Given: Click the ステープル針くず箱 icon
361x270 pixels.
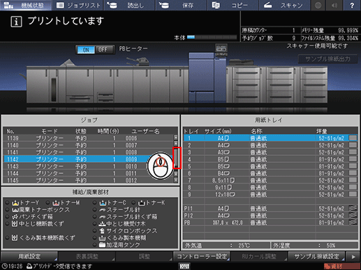Looking at the screenshot, I should coord(103,217).
